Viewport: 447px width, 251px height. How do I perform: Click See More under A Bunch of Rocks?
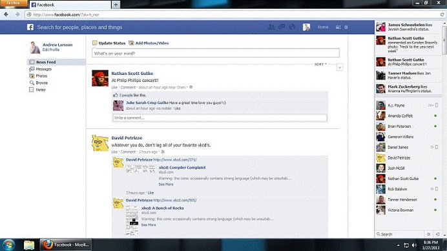(149, 225)
